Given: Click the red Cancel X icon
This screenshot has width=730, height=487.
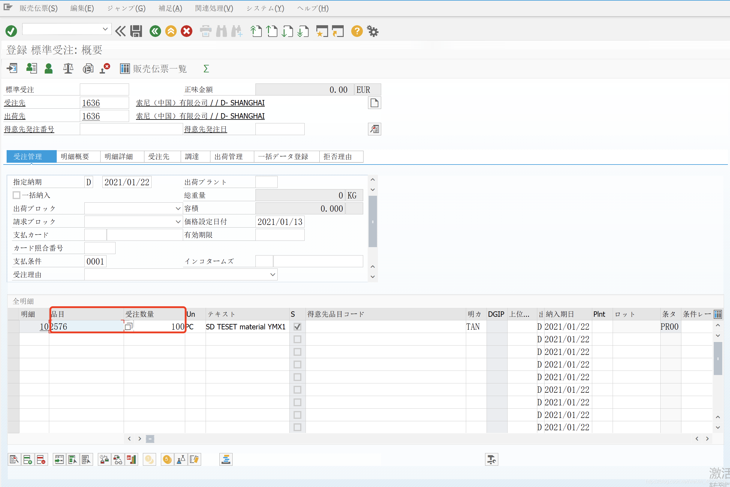Looking at the screenshot, I should 187,31.
